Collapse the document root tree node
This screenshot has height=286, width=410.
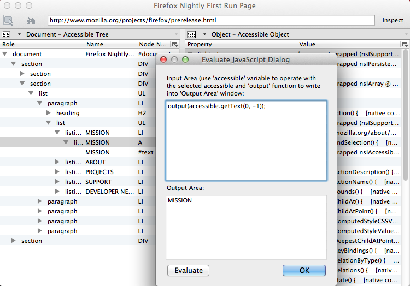point(5,54)
